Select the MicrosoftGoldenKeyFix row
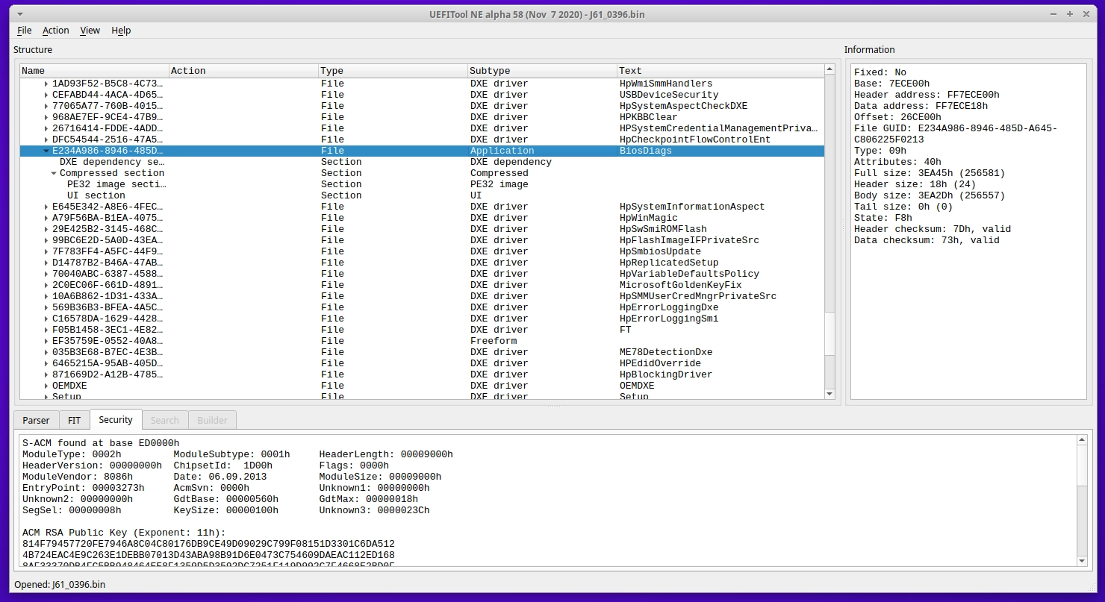This screenshot has height=602, width=1105. pyautogui.click(x=422, y=285)
